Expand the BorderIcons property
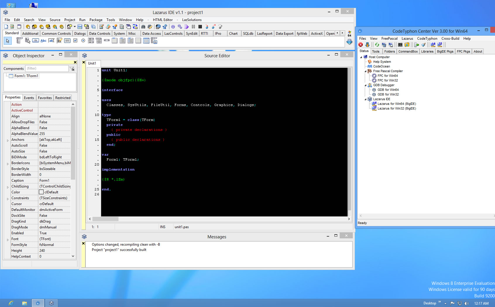The image size is (495, 307). pyautogui.click(x=8, y=164)
